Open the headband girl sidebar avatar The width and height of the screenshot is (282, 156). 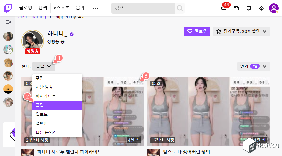(8, 76)
